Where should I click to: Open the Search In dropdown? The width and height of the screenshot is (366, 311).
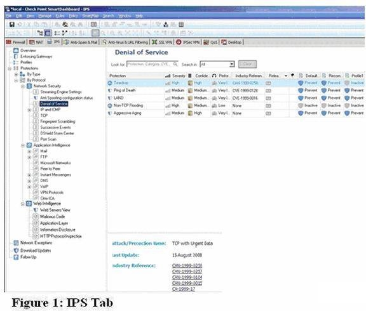[x=231, y=64]
